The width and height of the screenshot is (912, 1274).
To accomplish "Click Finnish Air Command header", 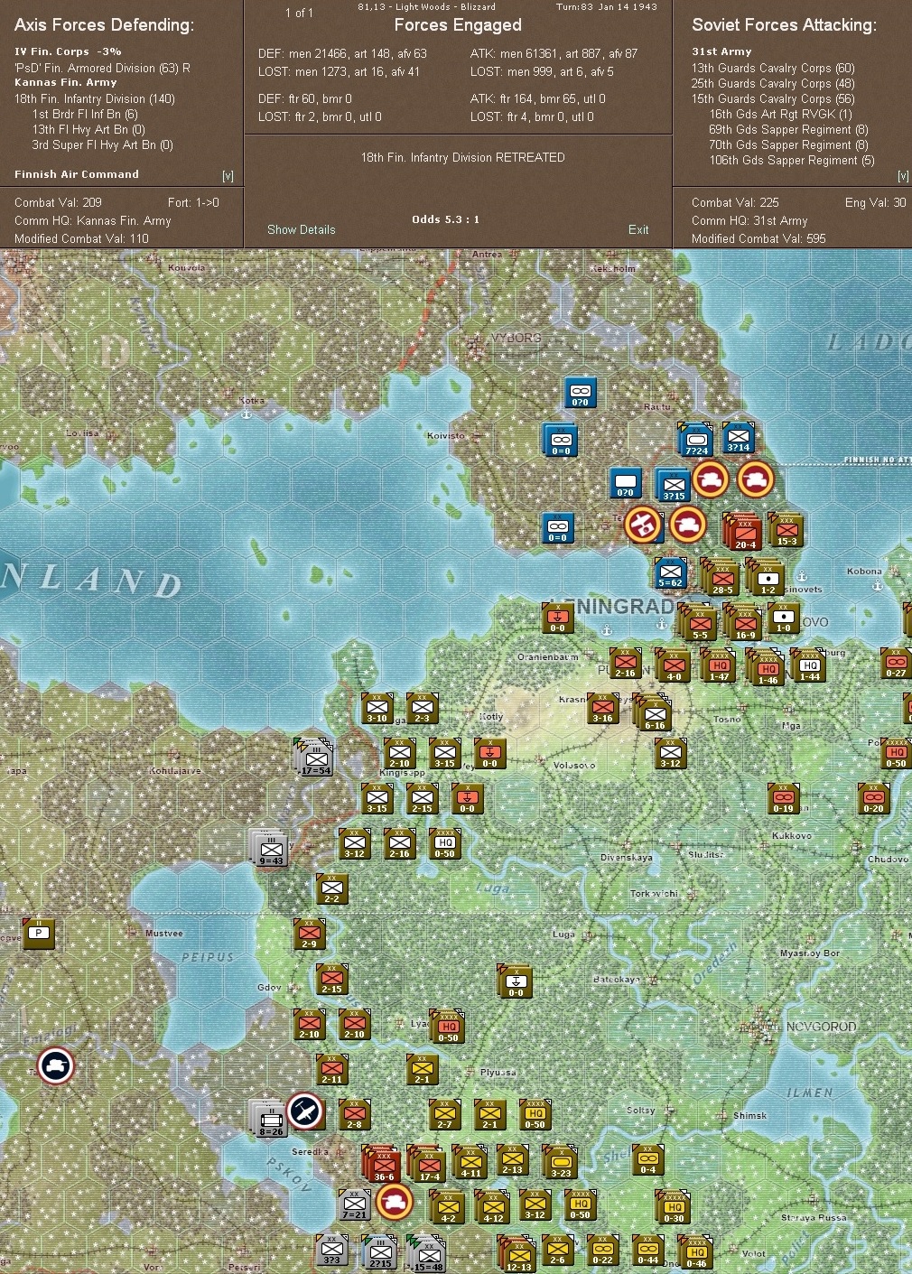I will click(77, 174).
